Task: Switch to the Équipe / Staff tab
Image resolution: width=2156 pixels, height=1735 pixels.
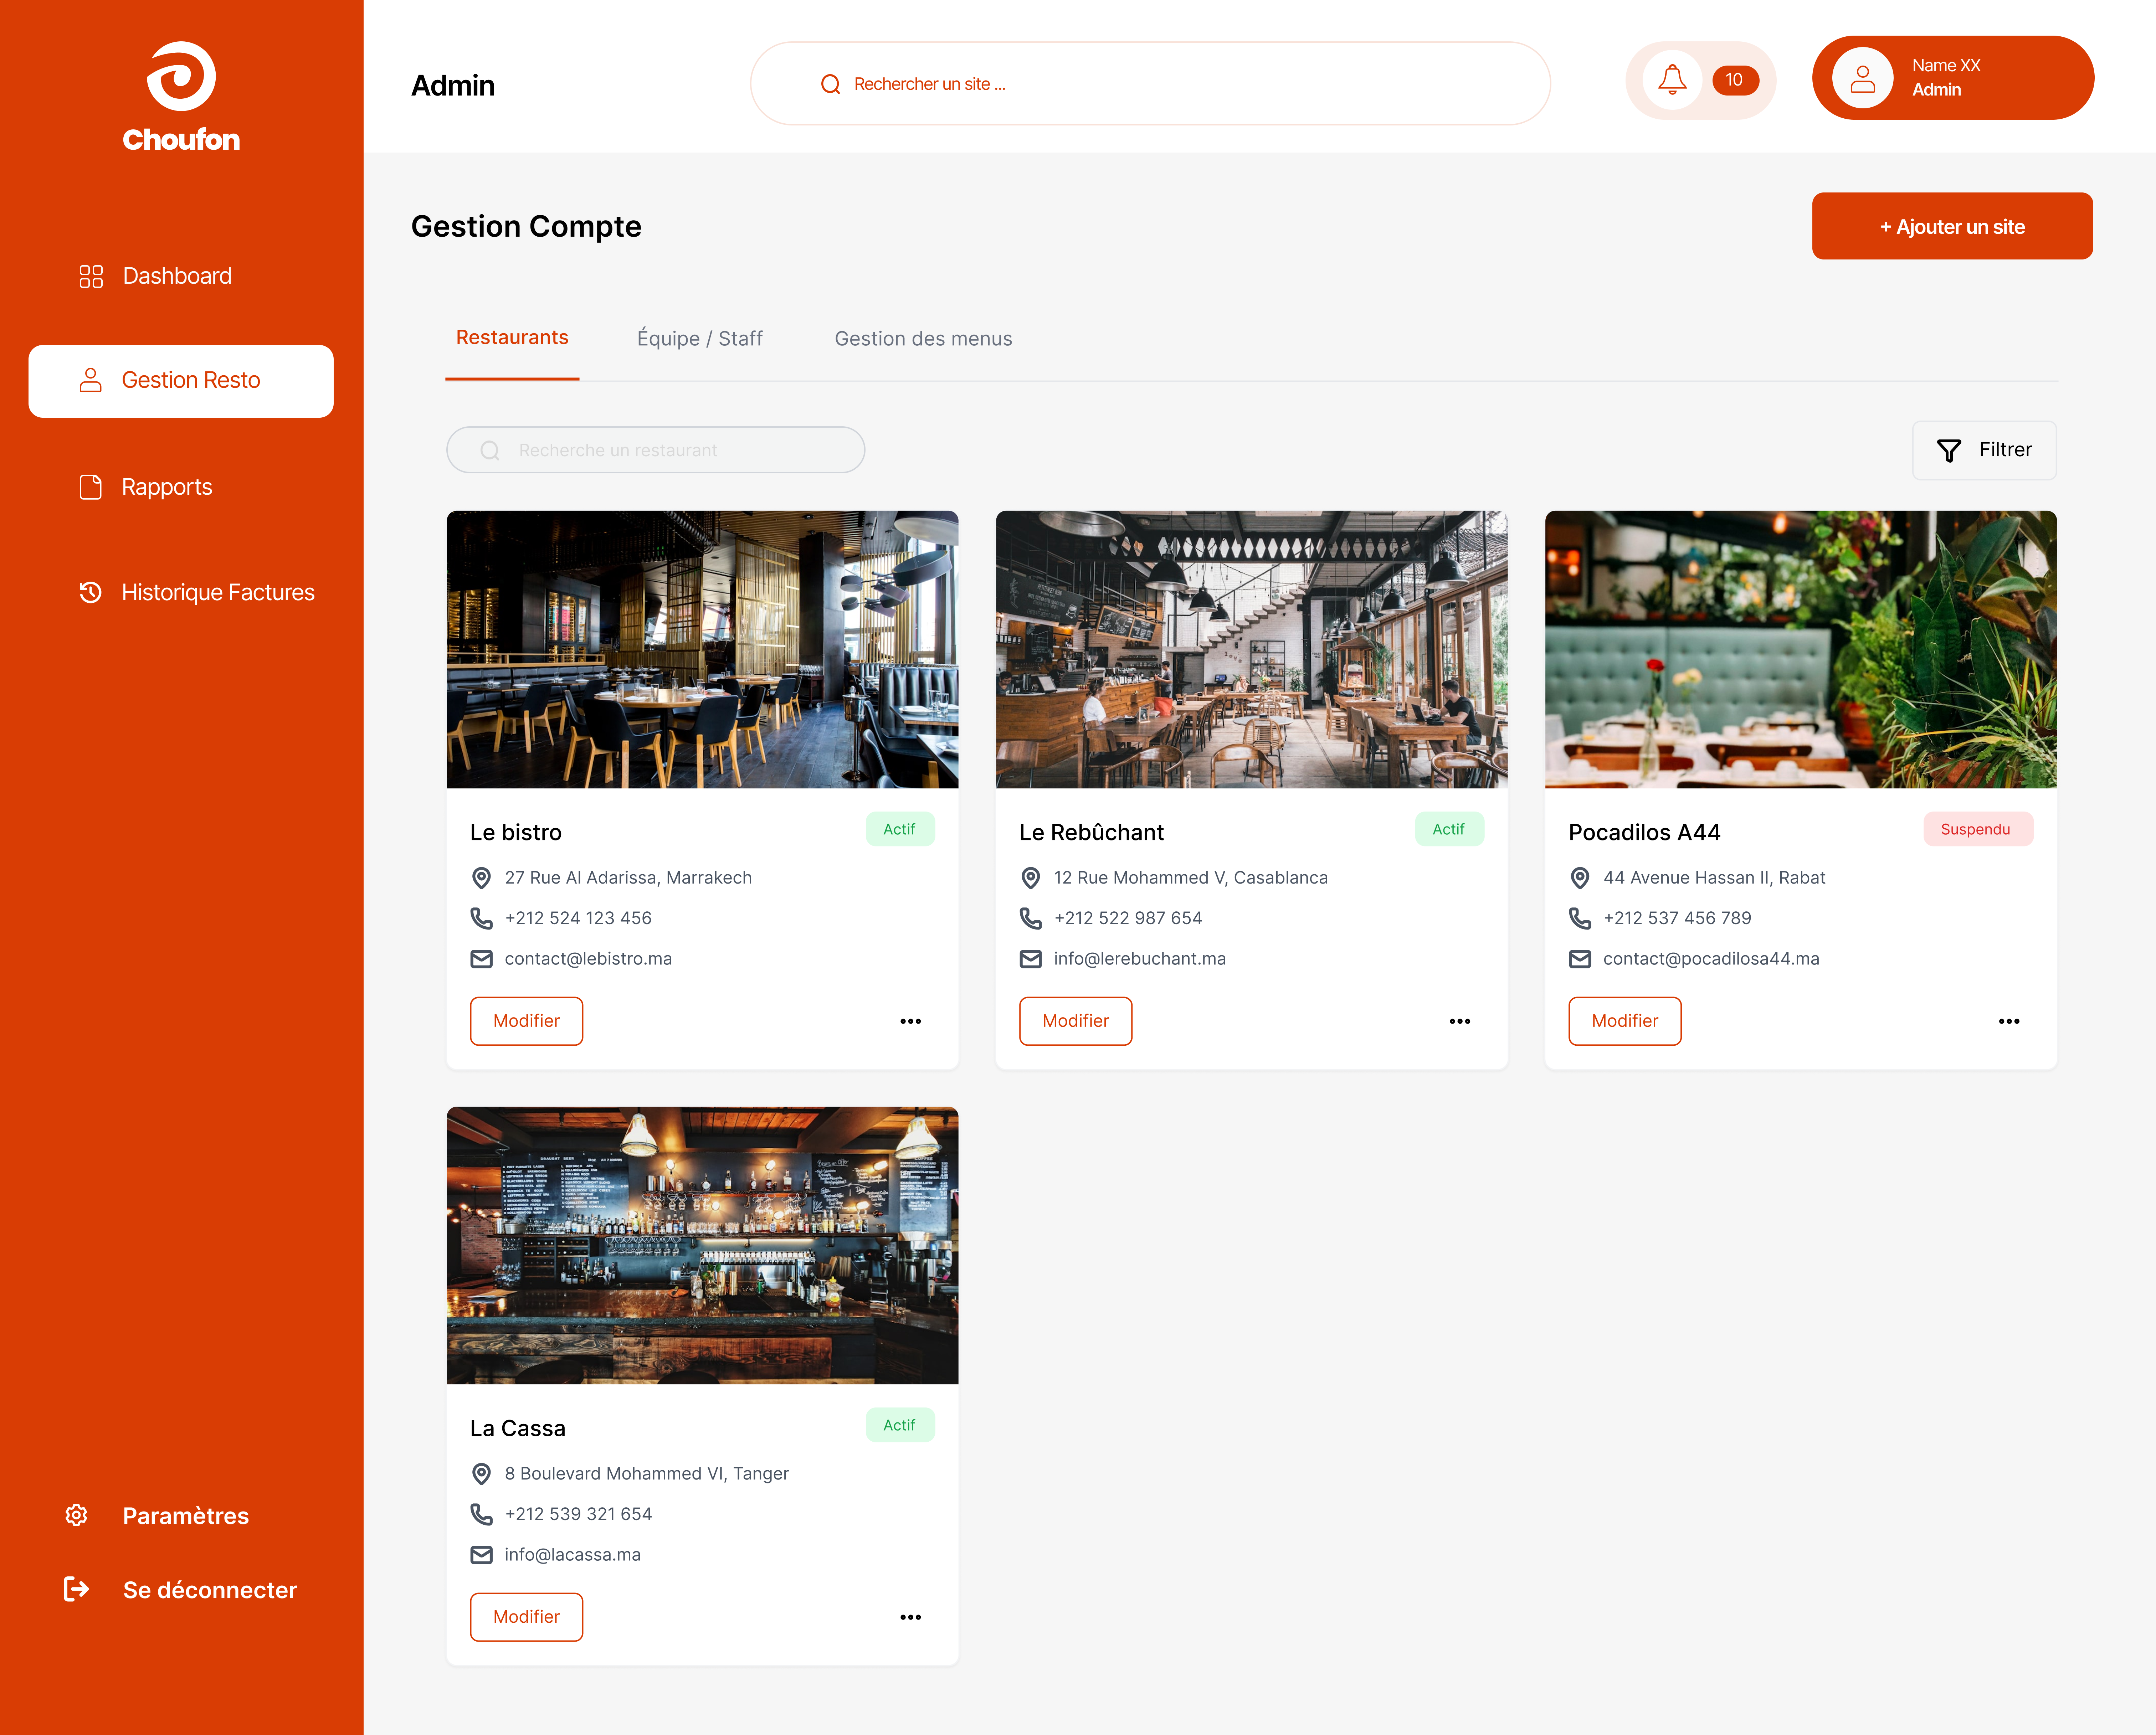Action: pyautogui.click(x=700, y=339)
